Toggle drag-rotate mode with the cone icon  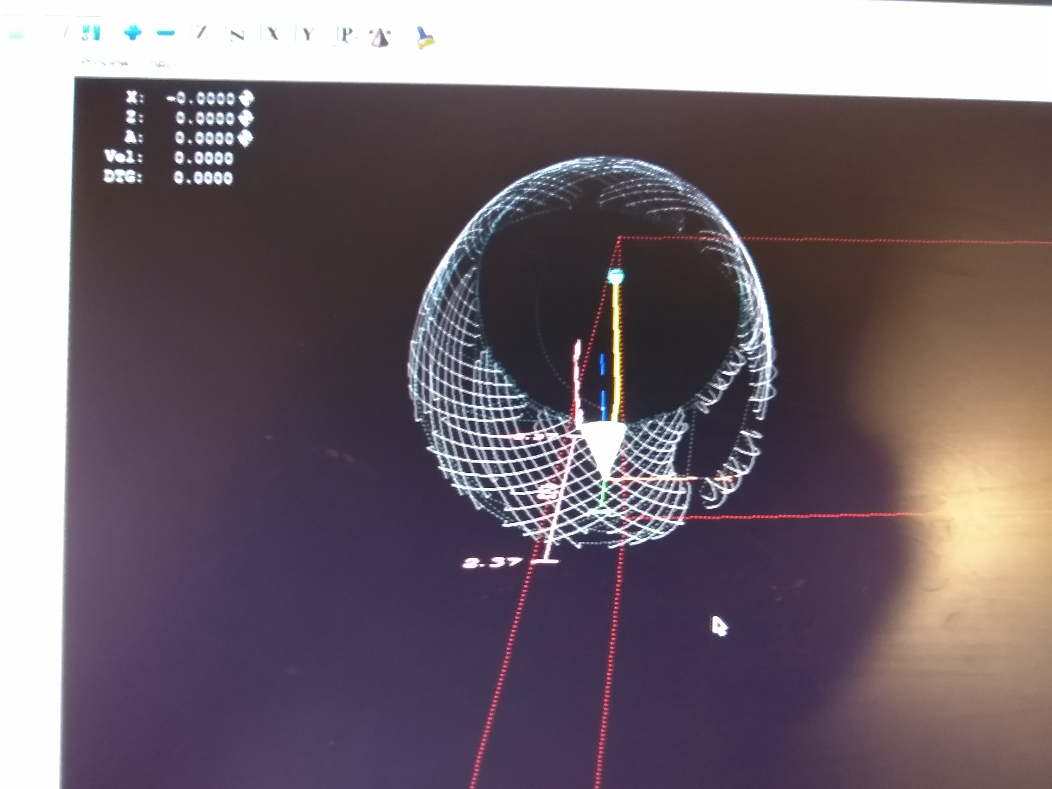pyautogui.click(x=380, y=37)
